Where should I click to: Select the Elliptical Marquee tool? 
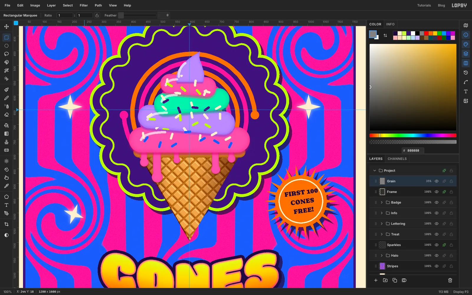pos(6,46)
